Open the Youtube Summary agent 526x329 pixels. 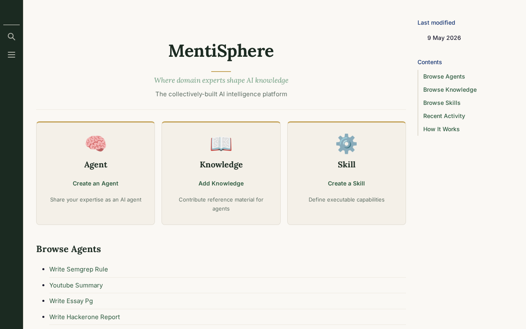[76, 285]
